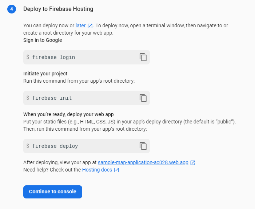Click the "firebase deploy" command text
Viewport: 255px width, 209px height.
[x=55, y=146]
